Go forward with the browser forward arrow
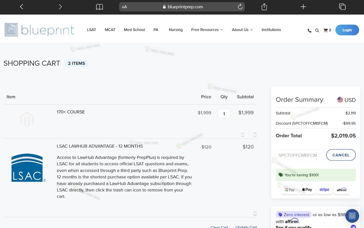 60,7
